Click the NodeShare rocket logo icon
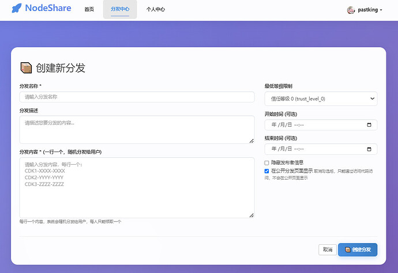The height and width of the screenshot is (273, 398). pyautogui.click(x=17, y=8)
